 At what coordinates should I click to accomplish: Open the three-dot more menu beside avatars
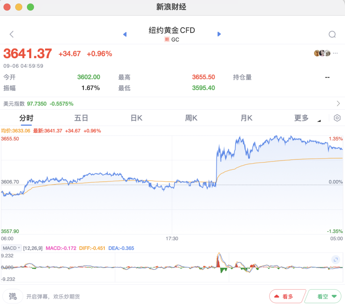click(x=335, y=53)
